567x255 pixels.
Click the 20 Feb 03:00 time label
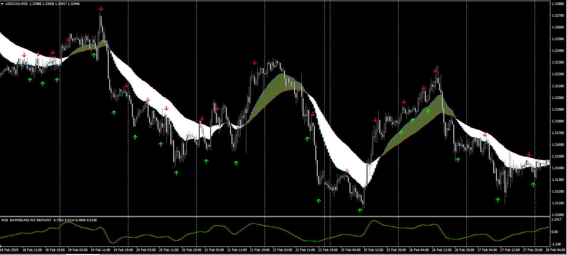(x=146, y=250)
